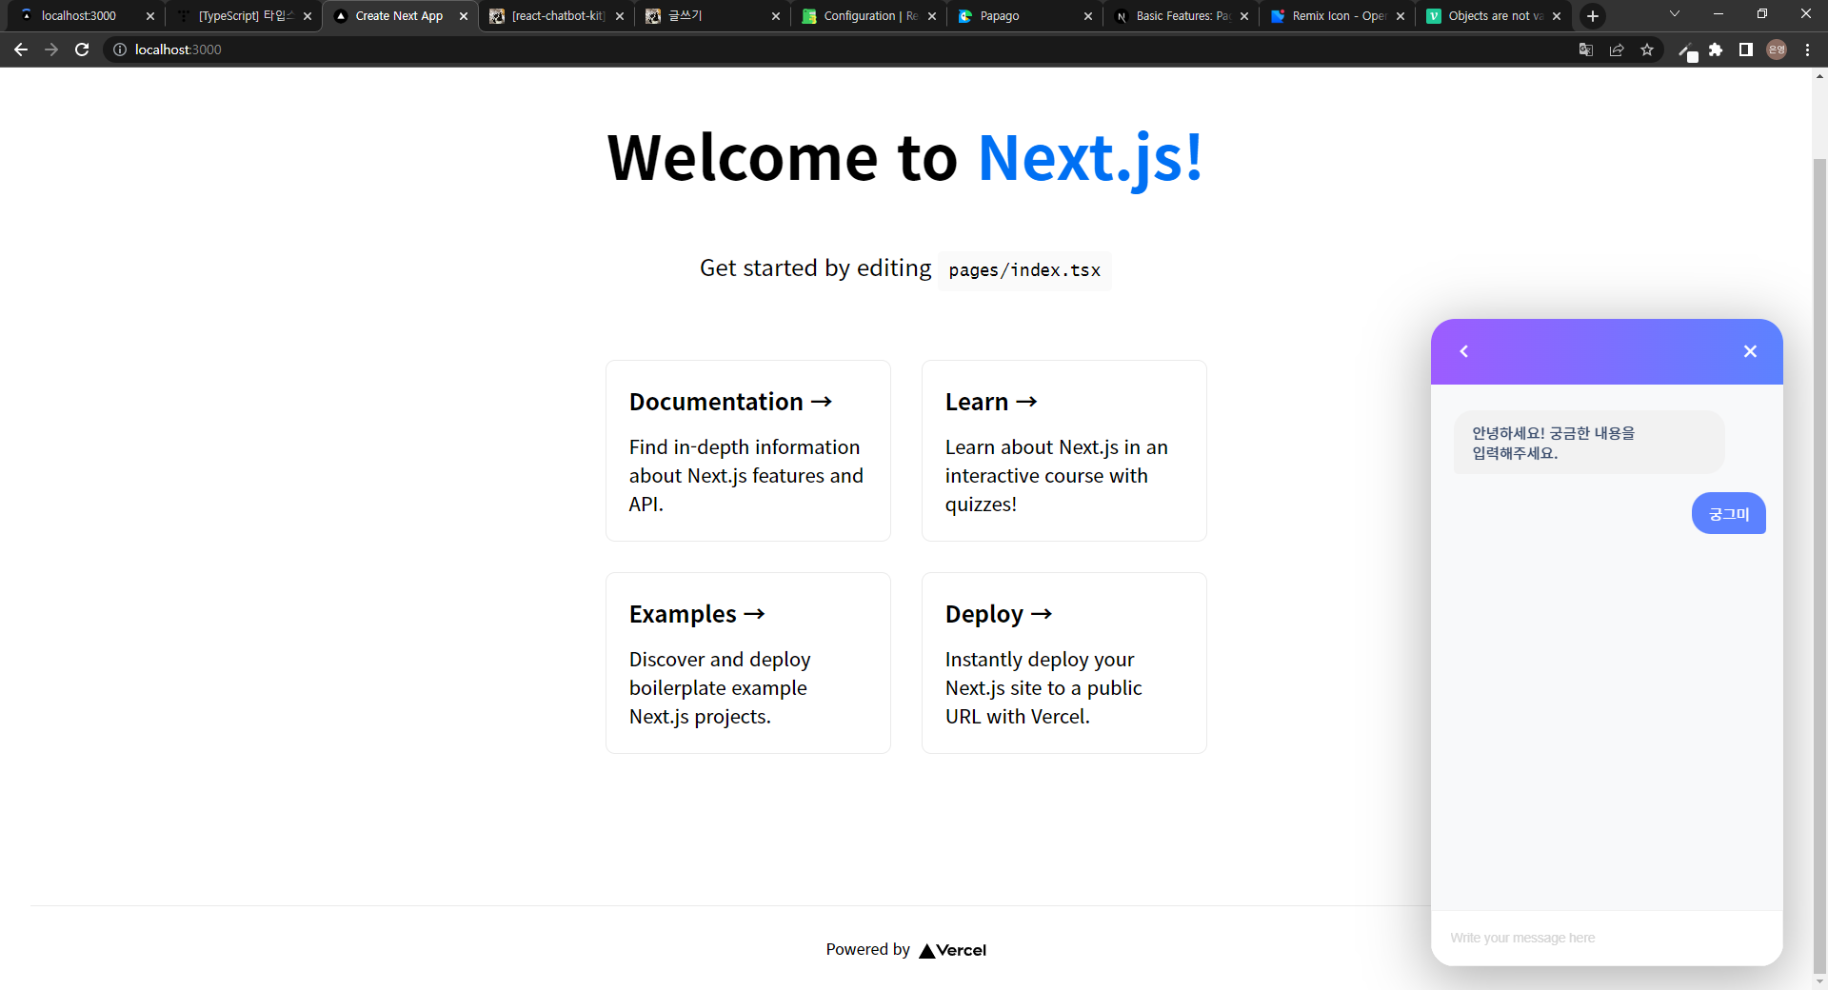The image size is (1828, 990).
Task: Open the Chrome three-dot menu
Action: pyautogui.click(x=1807, y=49)
